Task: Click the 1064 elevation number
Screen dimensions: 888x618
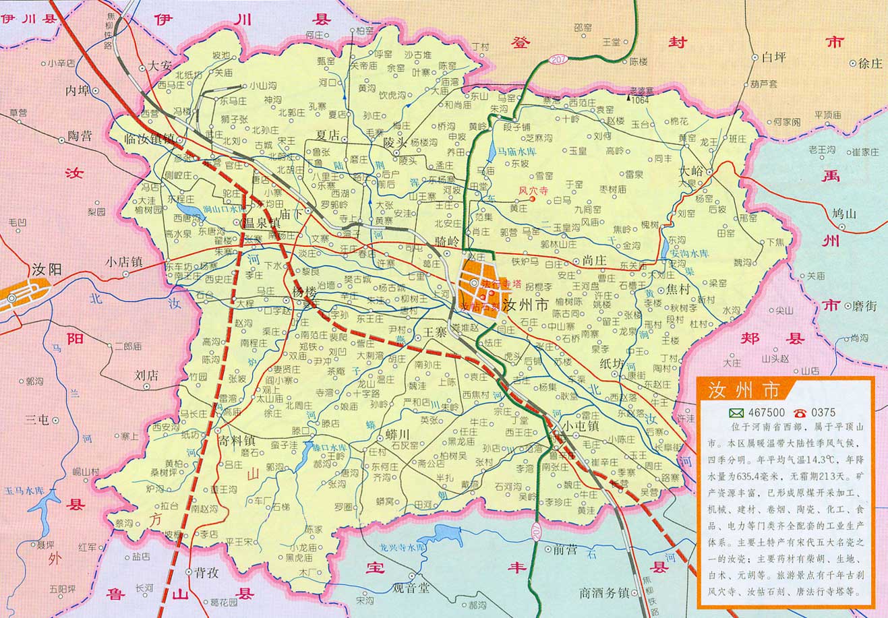Action: [x=641, y=100]
